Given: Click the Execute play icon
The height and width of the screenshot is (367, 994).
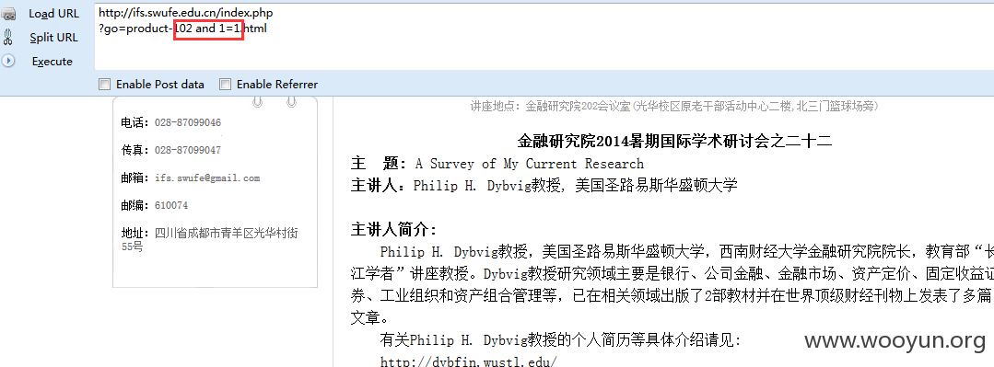Looking at the screenshot, I should tap(8, 62).
